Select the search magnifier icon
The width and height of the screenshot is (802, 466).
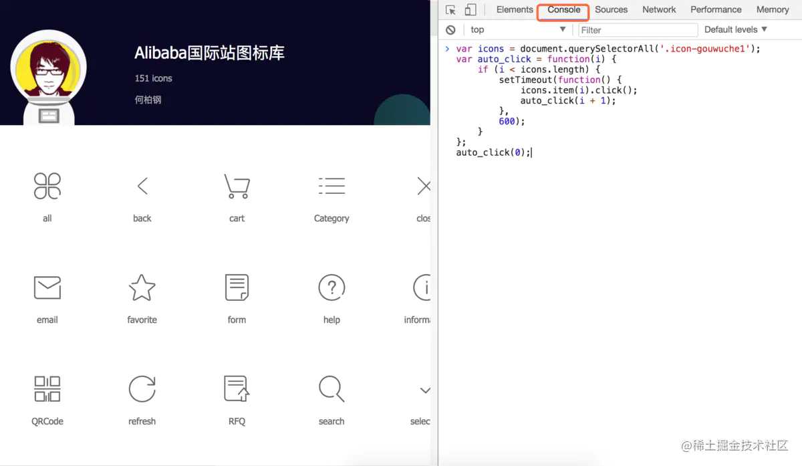(331, 389)
